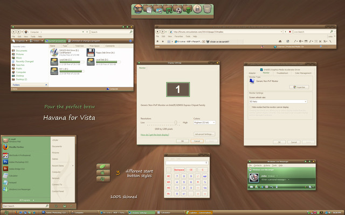
Task: Click the Forward arrow in the Computer explorer window
Action: (19, 32)
